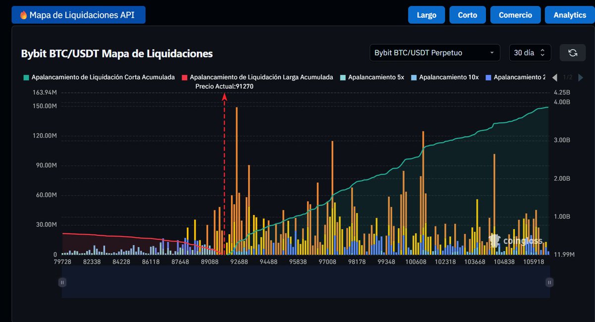
Task: Click the 3.00B right axis label
Action: [x=563, y=140]
